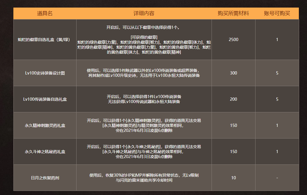Select the 永久精神刺激灵药礼盒 item name

(45, 125)
